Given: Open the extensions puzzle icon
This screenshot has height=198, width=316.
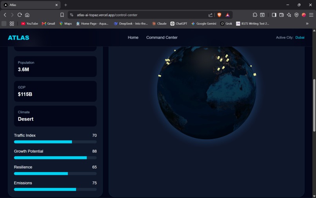Looking at the screenshot, I should click(x=255, y=15).
